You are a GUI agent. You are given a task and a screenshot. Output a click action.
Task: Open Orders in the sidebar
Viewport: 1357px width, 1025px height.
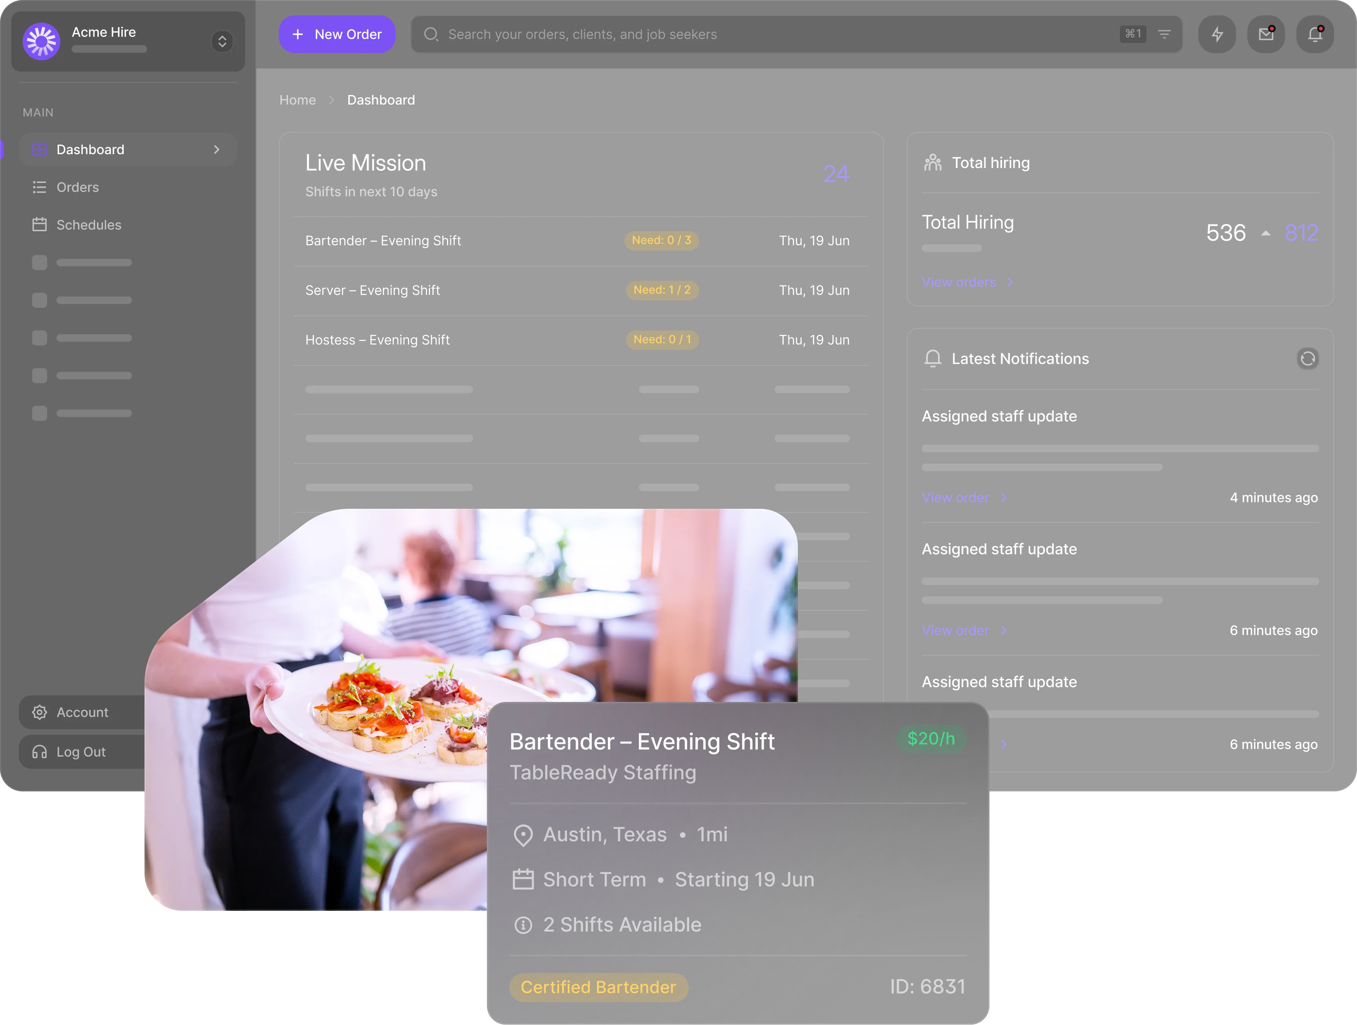point(77,187)
